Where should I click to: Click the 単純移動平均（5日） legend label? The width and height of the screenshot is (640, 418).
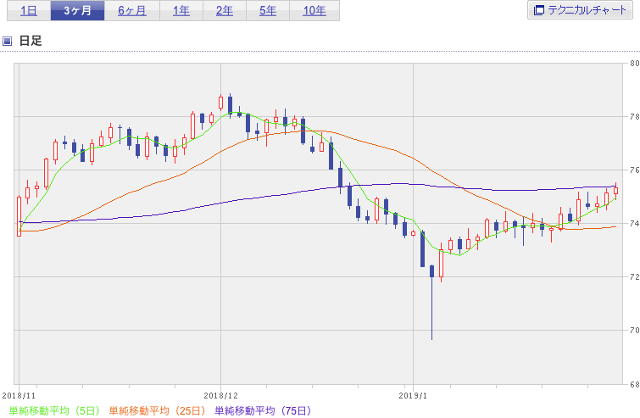pyautogui.click(x=54, y=410)
